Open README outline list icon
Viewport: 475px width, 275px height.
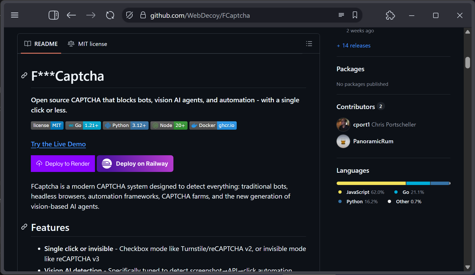click(x=309, y=44)
